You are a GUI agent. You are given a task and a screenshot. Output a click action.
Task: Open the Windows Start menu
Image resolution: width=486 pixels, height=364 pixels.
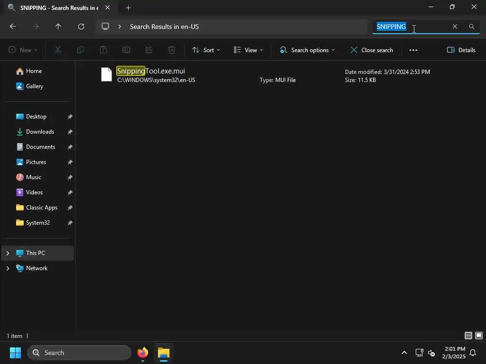(15, 353)
